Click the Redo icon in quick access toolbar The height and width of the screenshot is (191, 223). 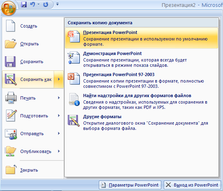pos(46,4)
